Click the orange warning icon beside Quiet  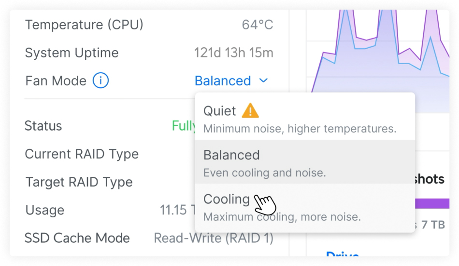(x=250, y=111)
